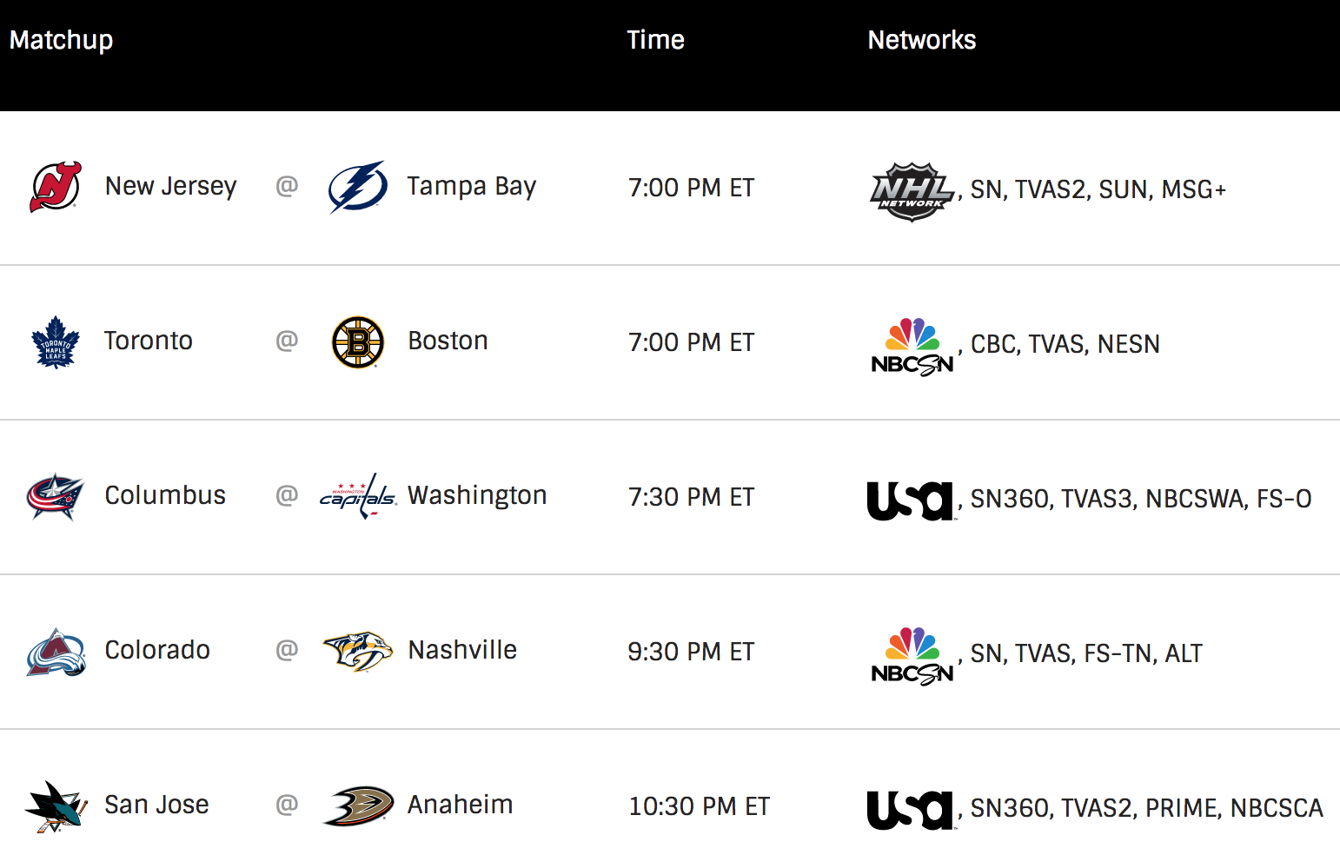Click the Colorado Avalanche logo
The width and height of the screenshot is (1340, 855).
pos(56,652)
